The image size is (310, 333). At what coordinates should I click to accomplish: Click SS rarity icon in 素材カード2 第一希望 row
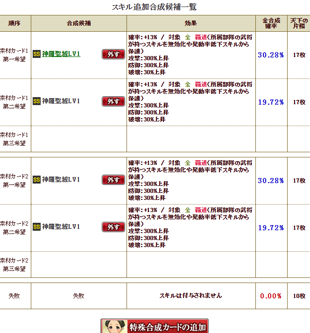pos(36,180)
